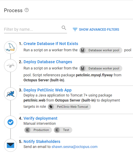Open step Create Database If Not Exists

[x=51, y=43]
